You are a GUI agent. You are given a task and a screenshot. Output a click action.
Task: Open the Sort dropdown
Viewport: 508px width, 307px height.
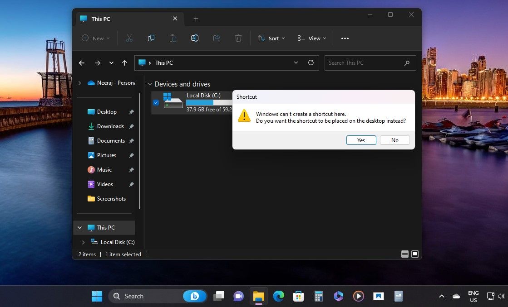271,38
